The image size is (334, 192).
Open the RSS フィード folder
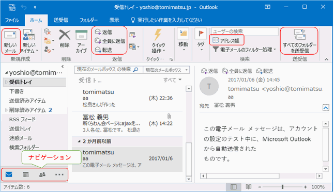tap(22, 120)
